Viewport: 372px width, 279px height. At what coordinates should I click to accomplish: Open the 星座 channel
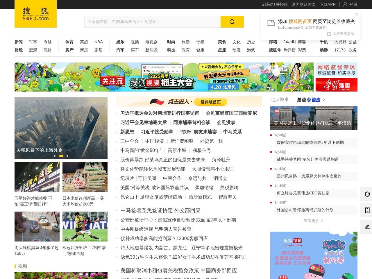[222, 50]
